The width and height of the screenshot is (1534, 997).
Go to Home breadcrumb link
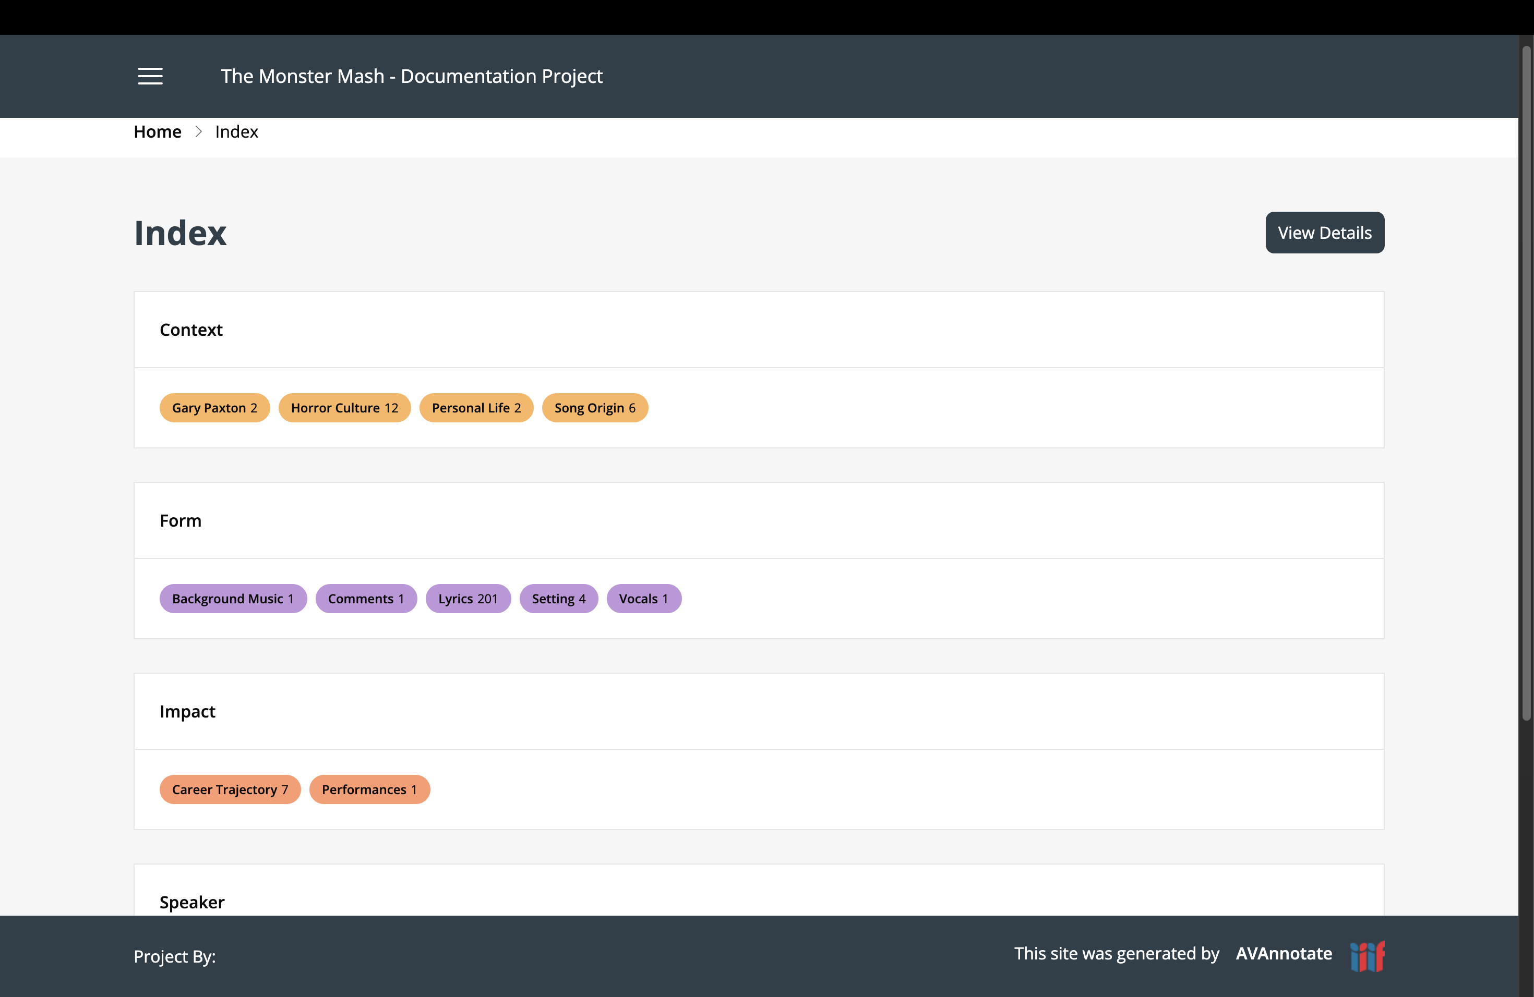157,131
